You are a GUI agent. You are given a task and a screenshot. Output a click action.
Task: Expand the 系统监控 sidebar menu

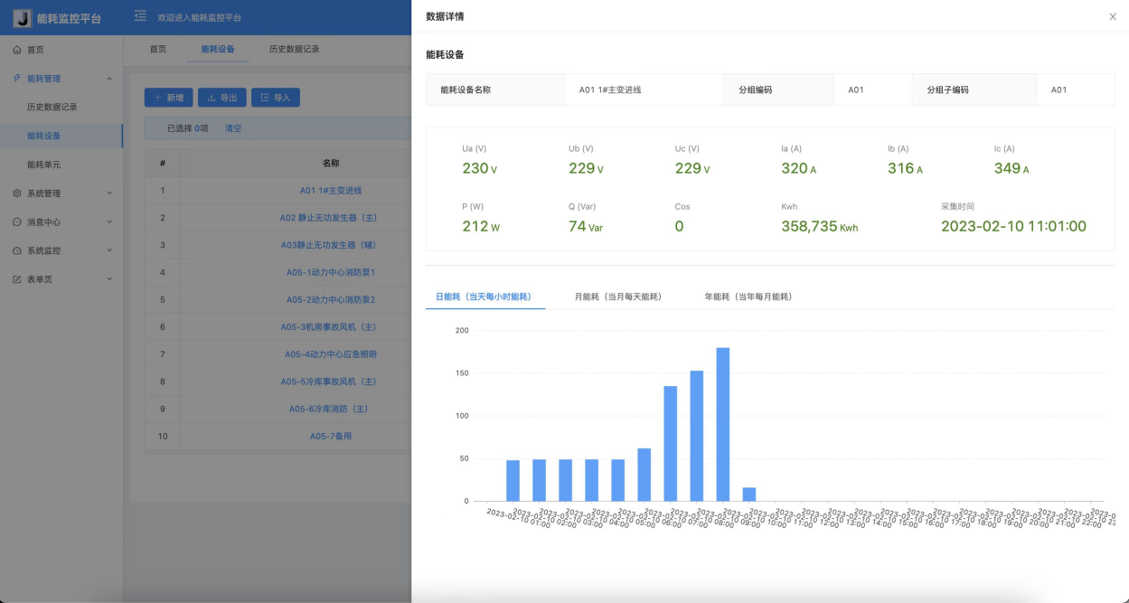109,250
